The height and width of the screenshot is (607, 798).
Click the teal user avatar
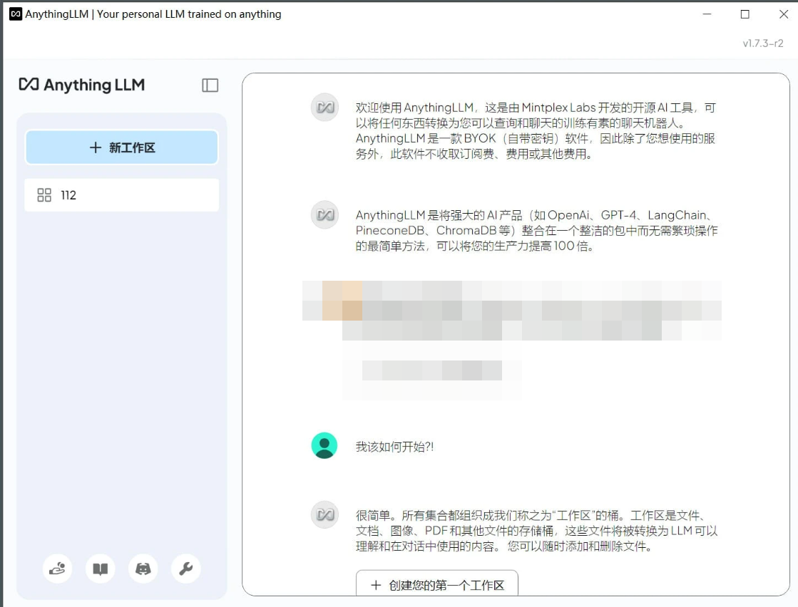(324, 445)
